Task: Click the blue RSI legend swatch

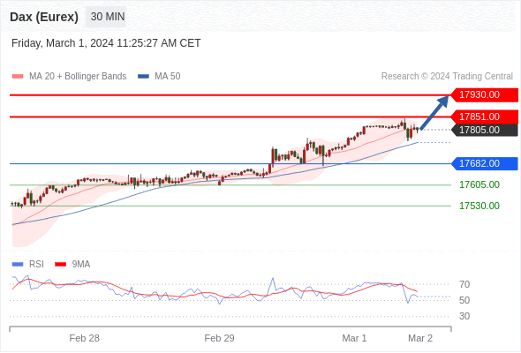Action: point(18,265)
